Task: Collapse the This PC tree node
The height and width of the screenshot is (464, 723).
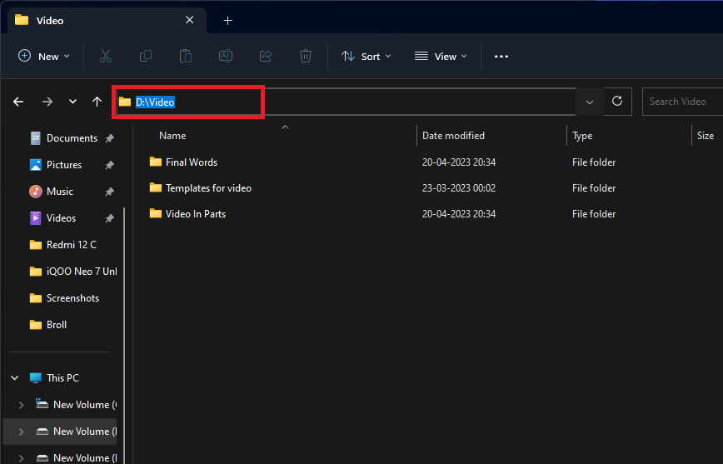Action: (14, 377)
